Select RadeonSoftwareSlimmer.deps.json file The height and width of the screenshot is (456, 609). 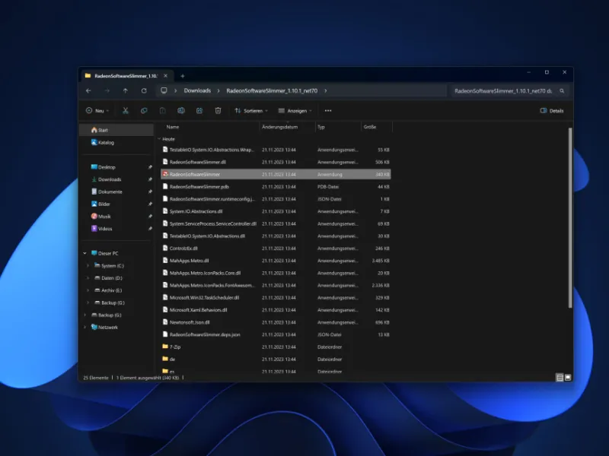pos(276,334)
